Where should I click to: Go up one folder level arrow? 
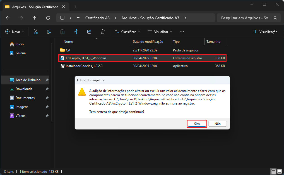pos(35,18)
